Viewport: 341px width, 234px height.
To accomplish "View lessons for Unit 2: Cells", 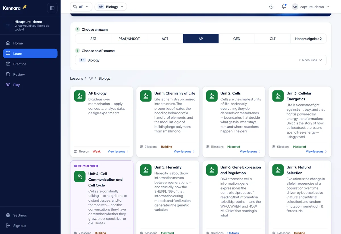I will [250, 151].
